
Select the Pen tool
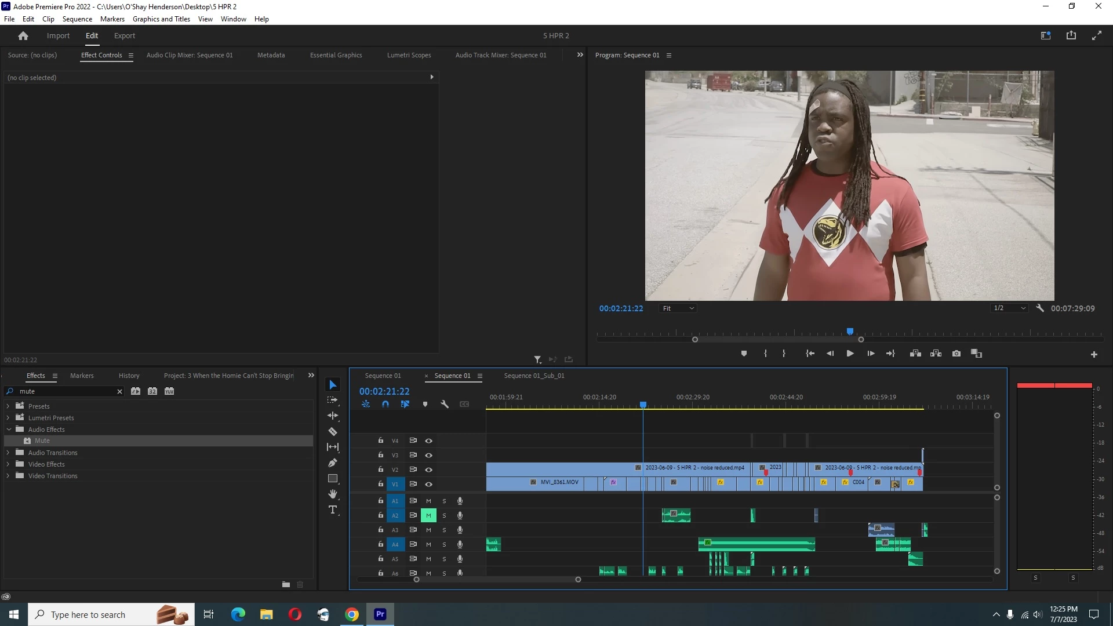[333, 463]
